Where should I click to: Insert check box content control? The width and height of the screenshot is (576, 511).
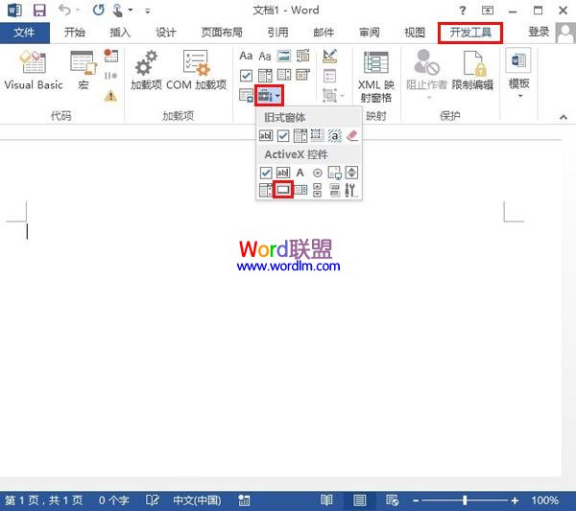pos(246,76)
